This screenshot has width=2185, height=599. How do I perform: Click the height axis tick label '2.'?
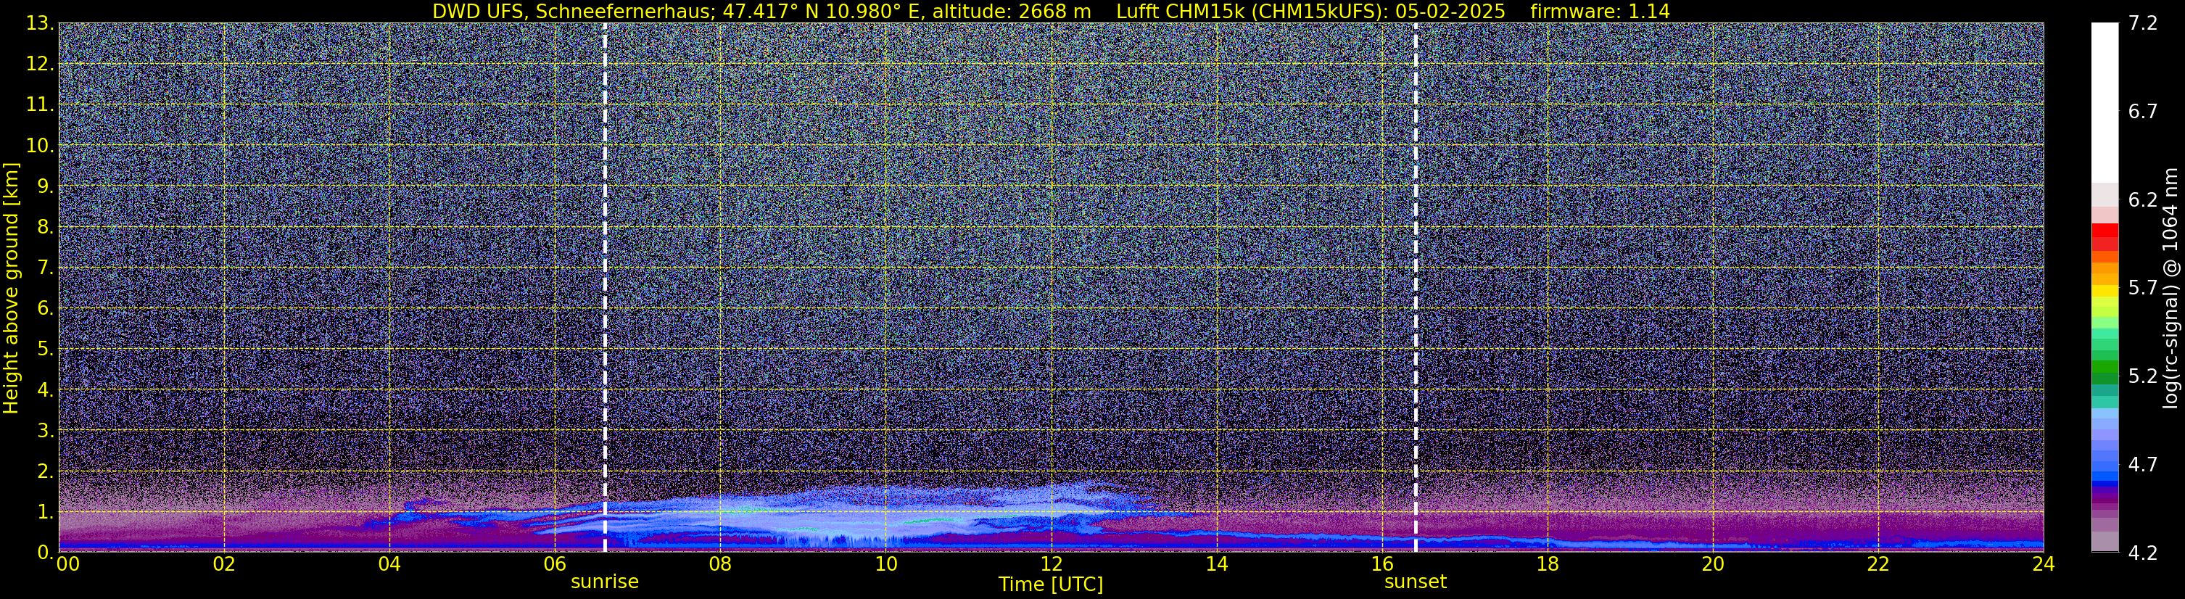[45, 471]
